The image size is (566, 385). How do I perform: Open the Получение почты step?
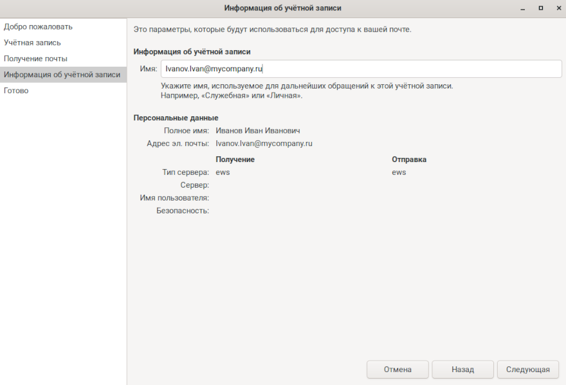[35, 59]
